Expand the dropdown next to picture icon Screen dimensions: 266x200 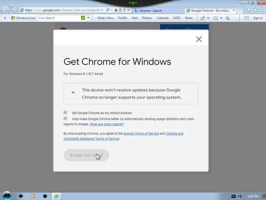pyautogui.click(x=208, y=18)
